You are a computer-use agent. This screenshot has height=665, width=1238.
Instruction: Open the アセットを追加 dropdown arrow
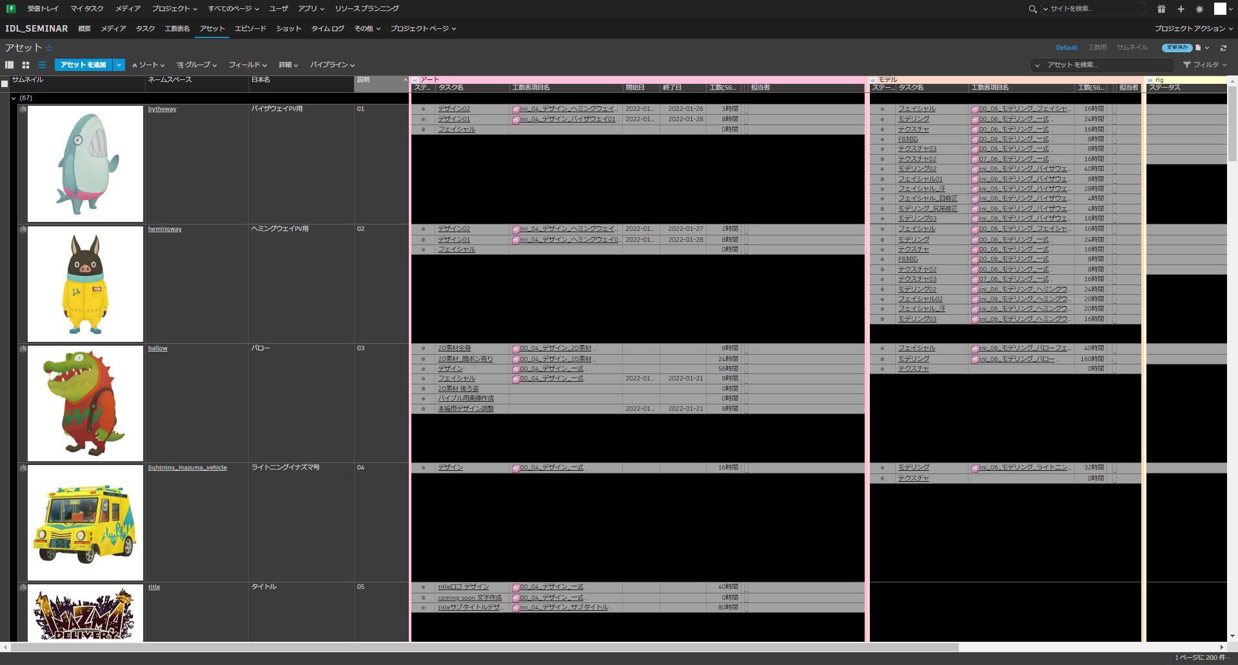[x=119, y=65]
